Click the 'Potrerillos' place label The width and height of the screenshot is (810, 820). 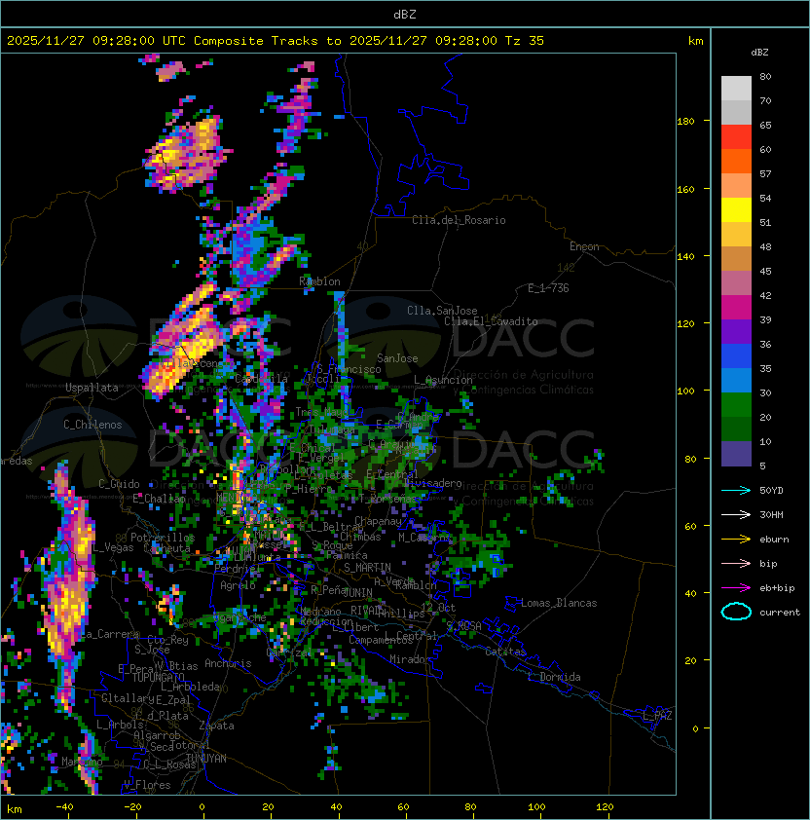tap(163, 538)
